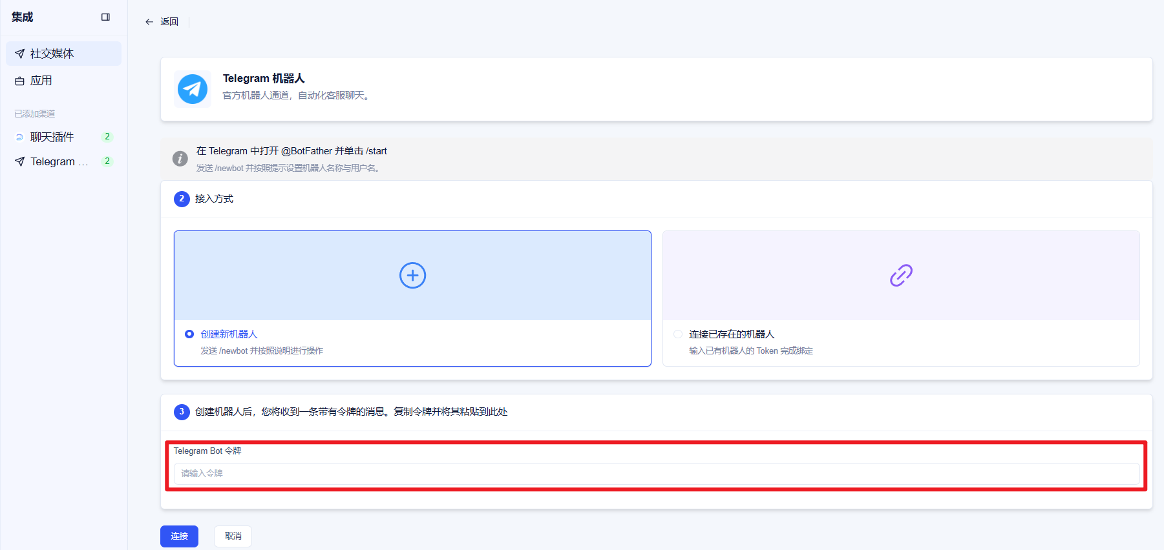Go back via the 返回 link
Image resolution: width=1164 pixels, height=550 pixels.
click(x=169, y=22)
